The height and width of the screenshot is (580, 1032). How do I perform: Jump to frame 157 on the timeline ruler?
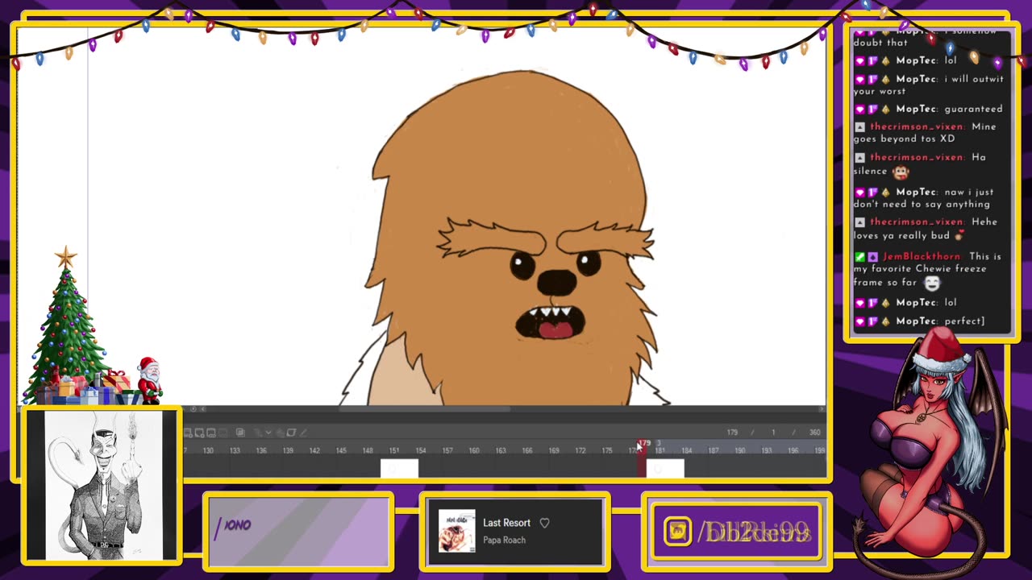coord(447,450)
